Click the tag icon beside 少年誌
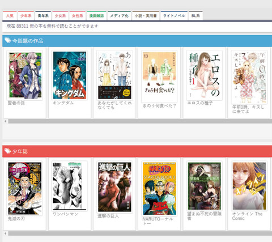 (8, 151)
